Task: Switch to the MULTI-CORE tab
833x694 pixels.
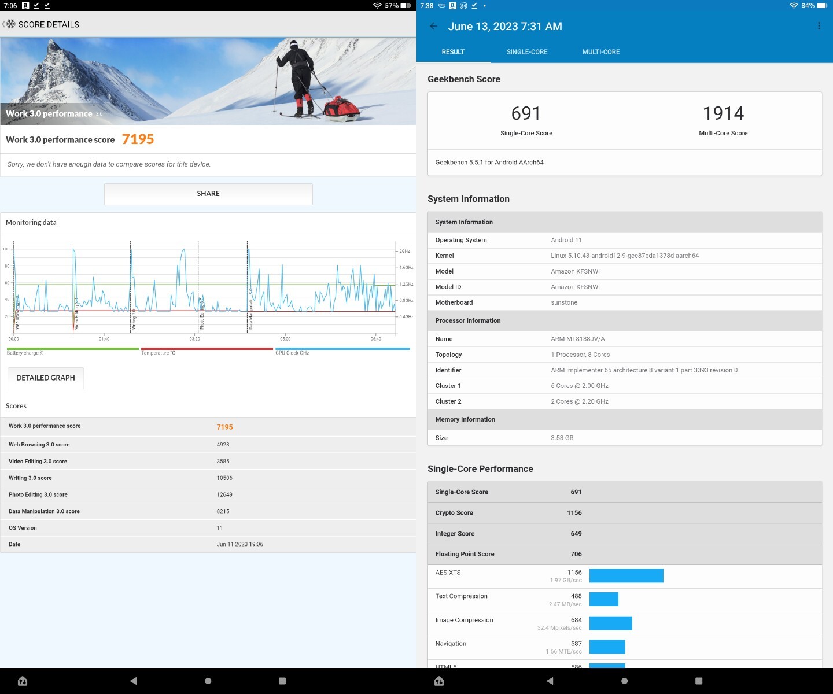Action: pyautogui.click(x=601, y=52)
